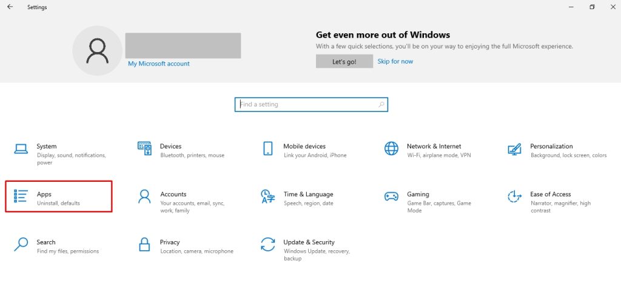
Task: Focus the Find a setting field
Action: coord(311,104)
